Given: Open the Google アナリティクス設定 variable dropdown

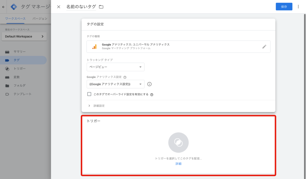Looking at the screenshot, I should tap(116, 84).
